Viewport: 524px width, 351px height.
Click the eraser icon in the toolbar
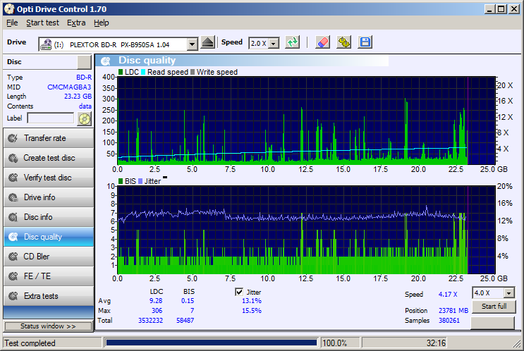(322, 42)
